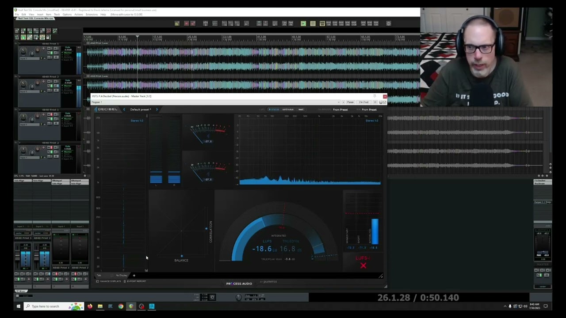Open Manage Displays
Image resolution: width=566 pixels, height=318 pixels.
click(108, 281)
